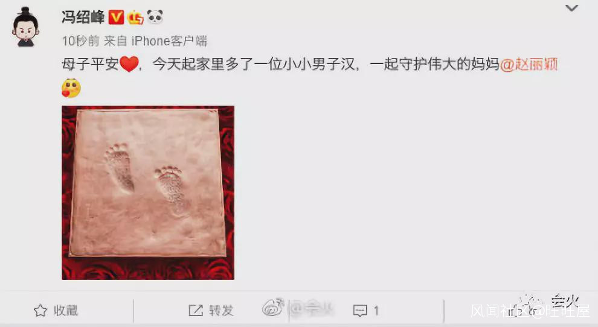Expand the post options chevron

pyautogui.click(x=571, y=8)
